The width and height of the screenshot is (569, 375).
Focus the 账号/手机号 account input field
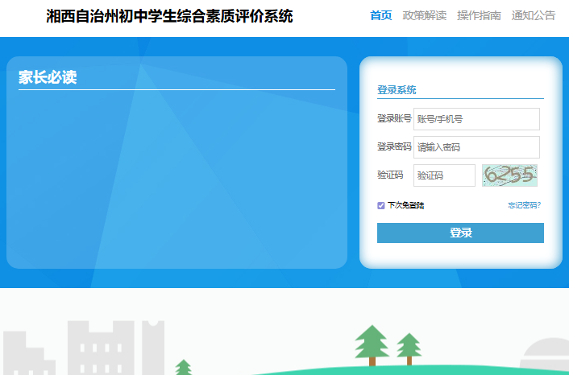click(476, 119)
